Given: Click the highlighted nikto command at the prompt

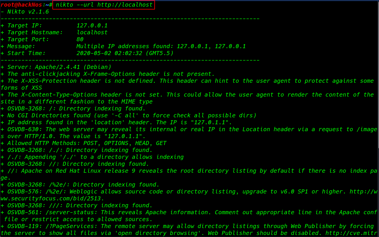Looking at the screenshot, I should 104,5.
